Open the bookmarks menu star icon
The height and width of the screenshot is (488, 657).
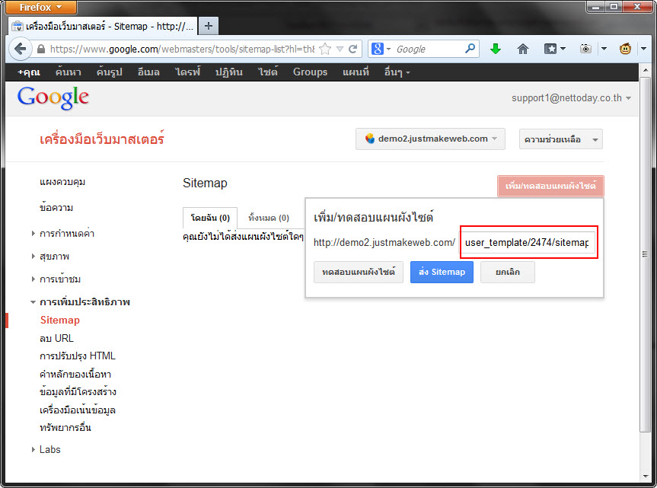(x=550, y=49)
